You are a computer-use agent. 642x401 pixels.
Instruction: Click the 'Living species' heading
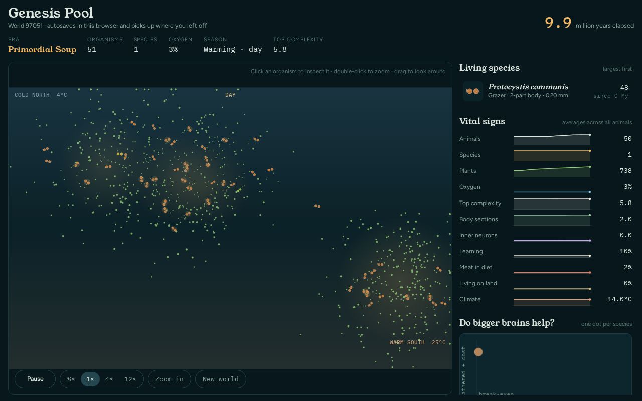pyautogui.click(x=490, y=68)
